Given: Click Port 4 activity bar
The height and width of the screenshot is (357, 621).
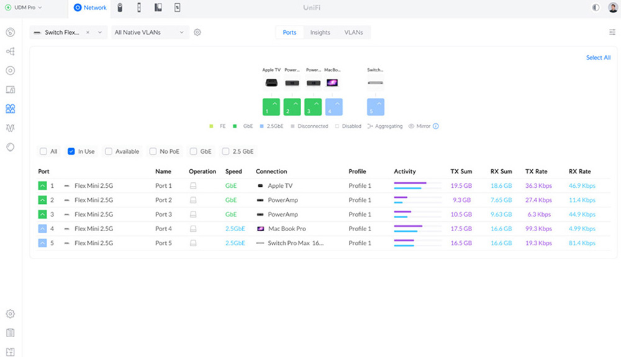Looking at the screenshot, I should (417, 229).
